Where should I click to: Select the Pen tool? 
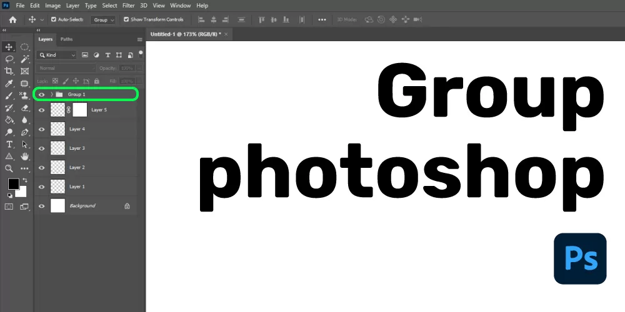(25, 132)
